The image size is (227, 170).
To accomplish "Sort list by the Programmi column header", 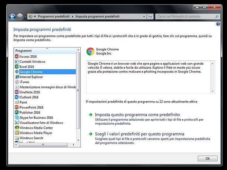I will pyautogui.click(x=45, y=51).
